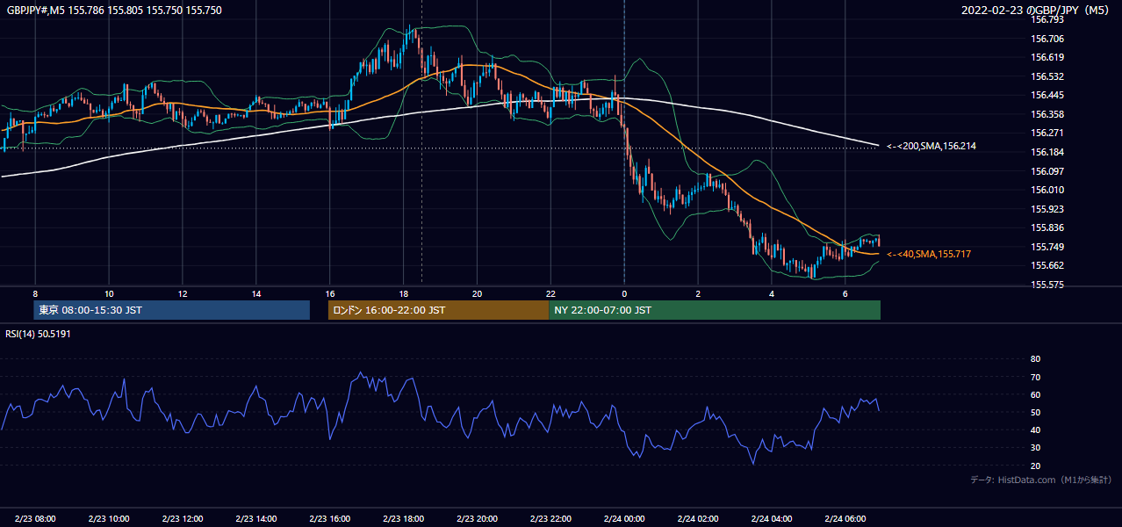Select the 200 SMA 156.214 label

pyautogui.click(x=931, y=146)
